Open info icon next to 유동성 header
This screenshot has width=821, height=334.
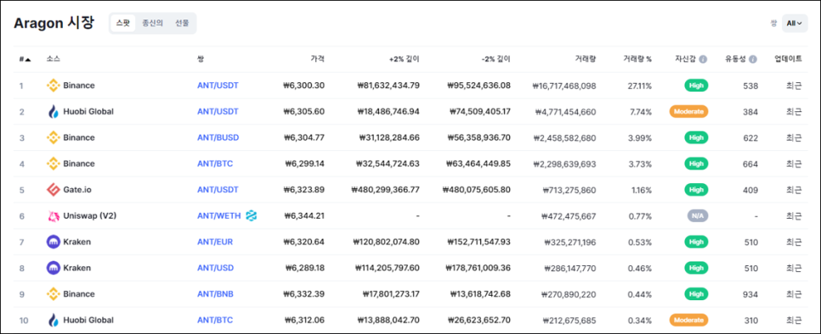click(x=753, y=59)
